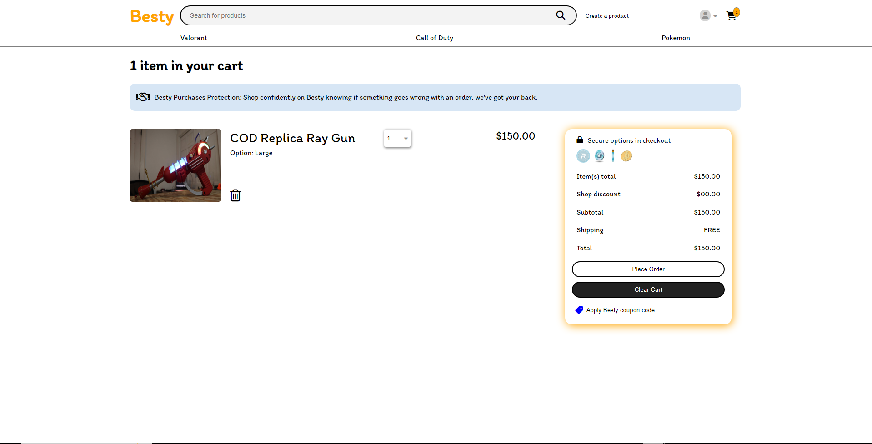Click the Clear Cart button
The width and height of the screenshot is (872, 444).
pyautogui.click(x=648, y=289)
